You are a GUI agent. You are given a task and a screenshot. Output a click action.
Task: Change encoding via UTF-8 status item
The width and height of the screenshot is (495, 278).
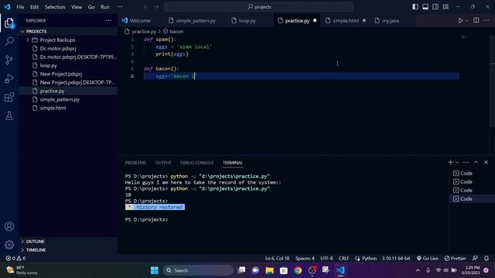pyautogui.click(x=326, y=259)
